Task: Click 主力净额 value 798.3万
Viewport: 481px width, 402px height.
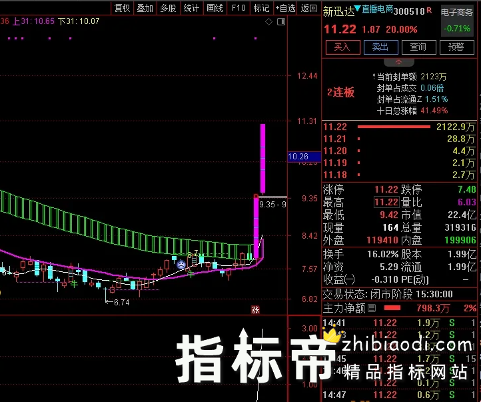Action: tap(433, 308)
